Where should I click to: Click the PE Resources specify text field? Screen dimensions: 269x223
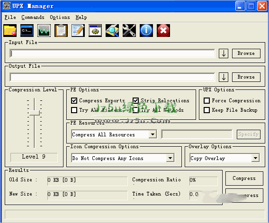pyautogui.click(x=197, y=134)
